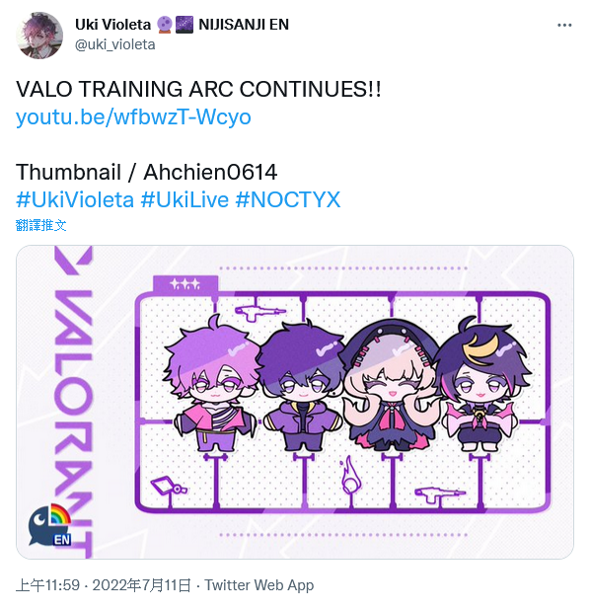Click the 翻譯推文 translate tweet link
This screenshot has width=590, height=610.
(x=40, y=225)
